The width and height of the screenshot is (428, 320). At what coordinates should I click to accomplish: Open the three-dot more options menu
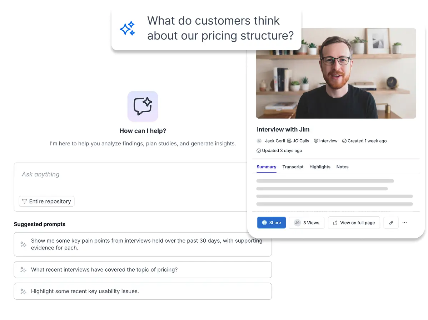[404, 222]
